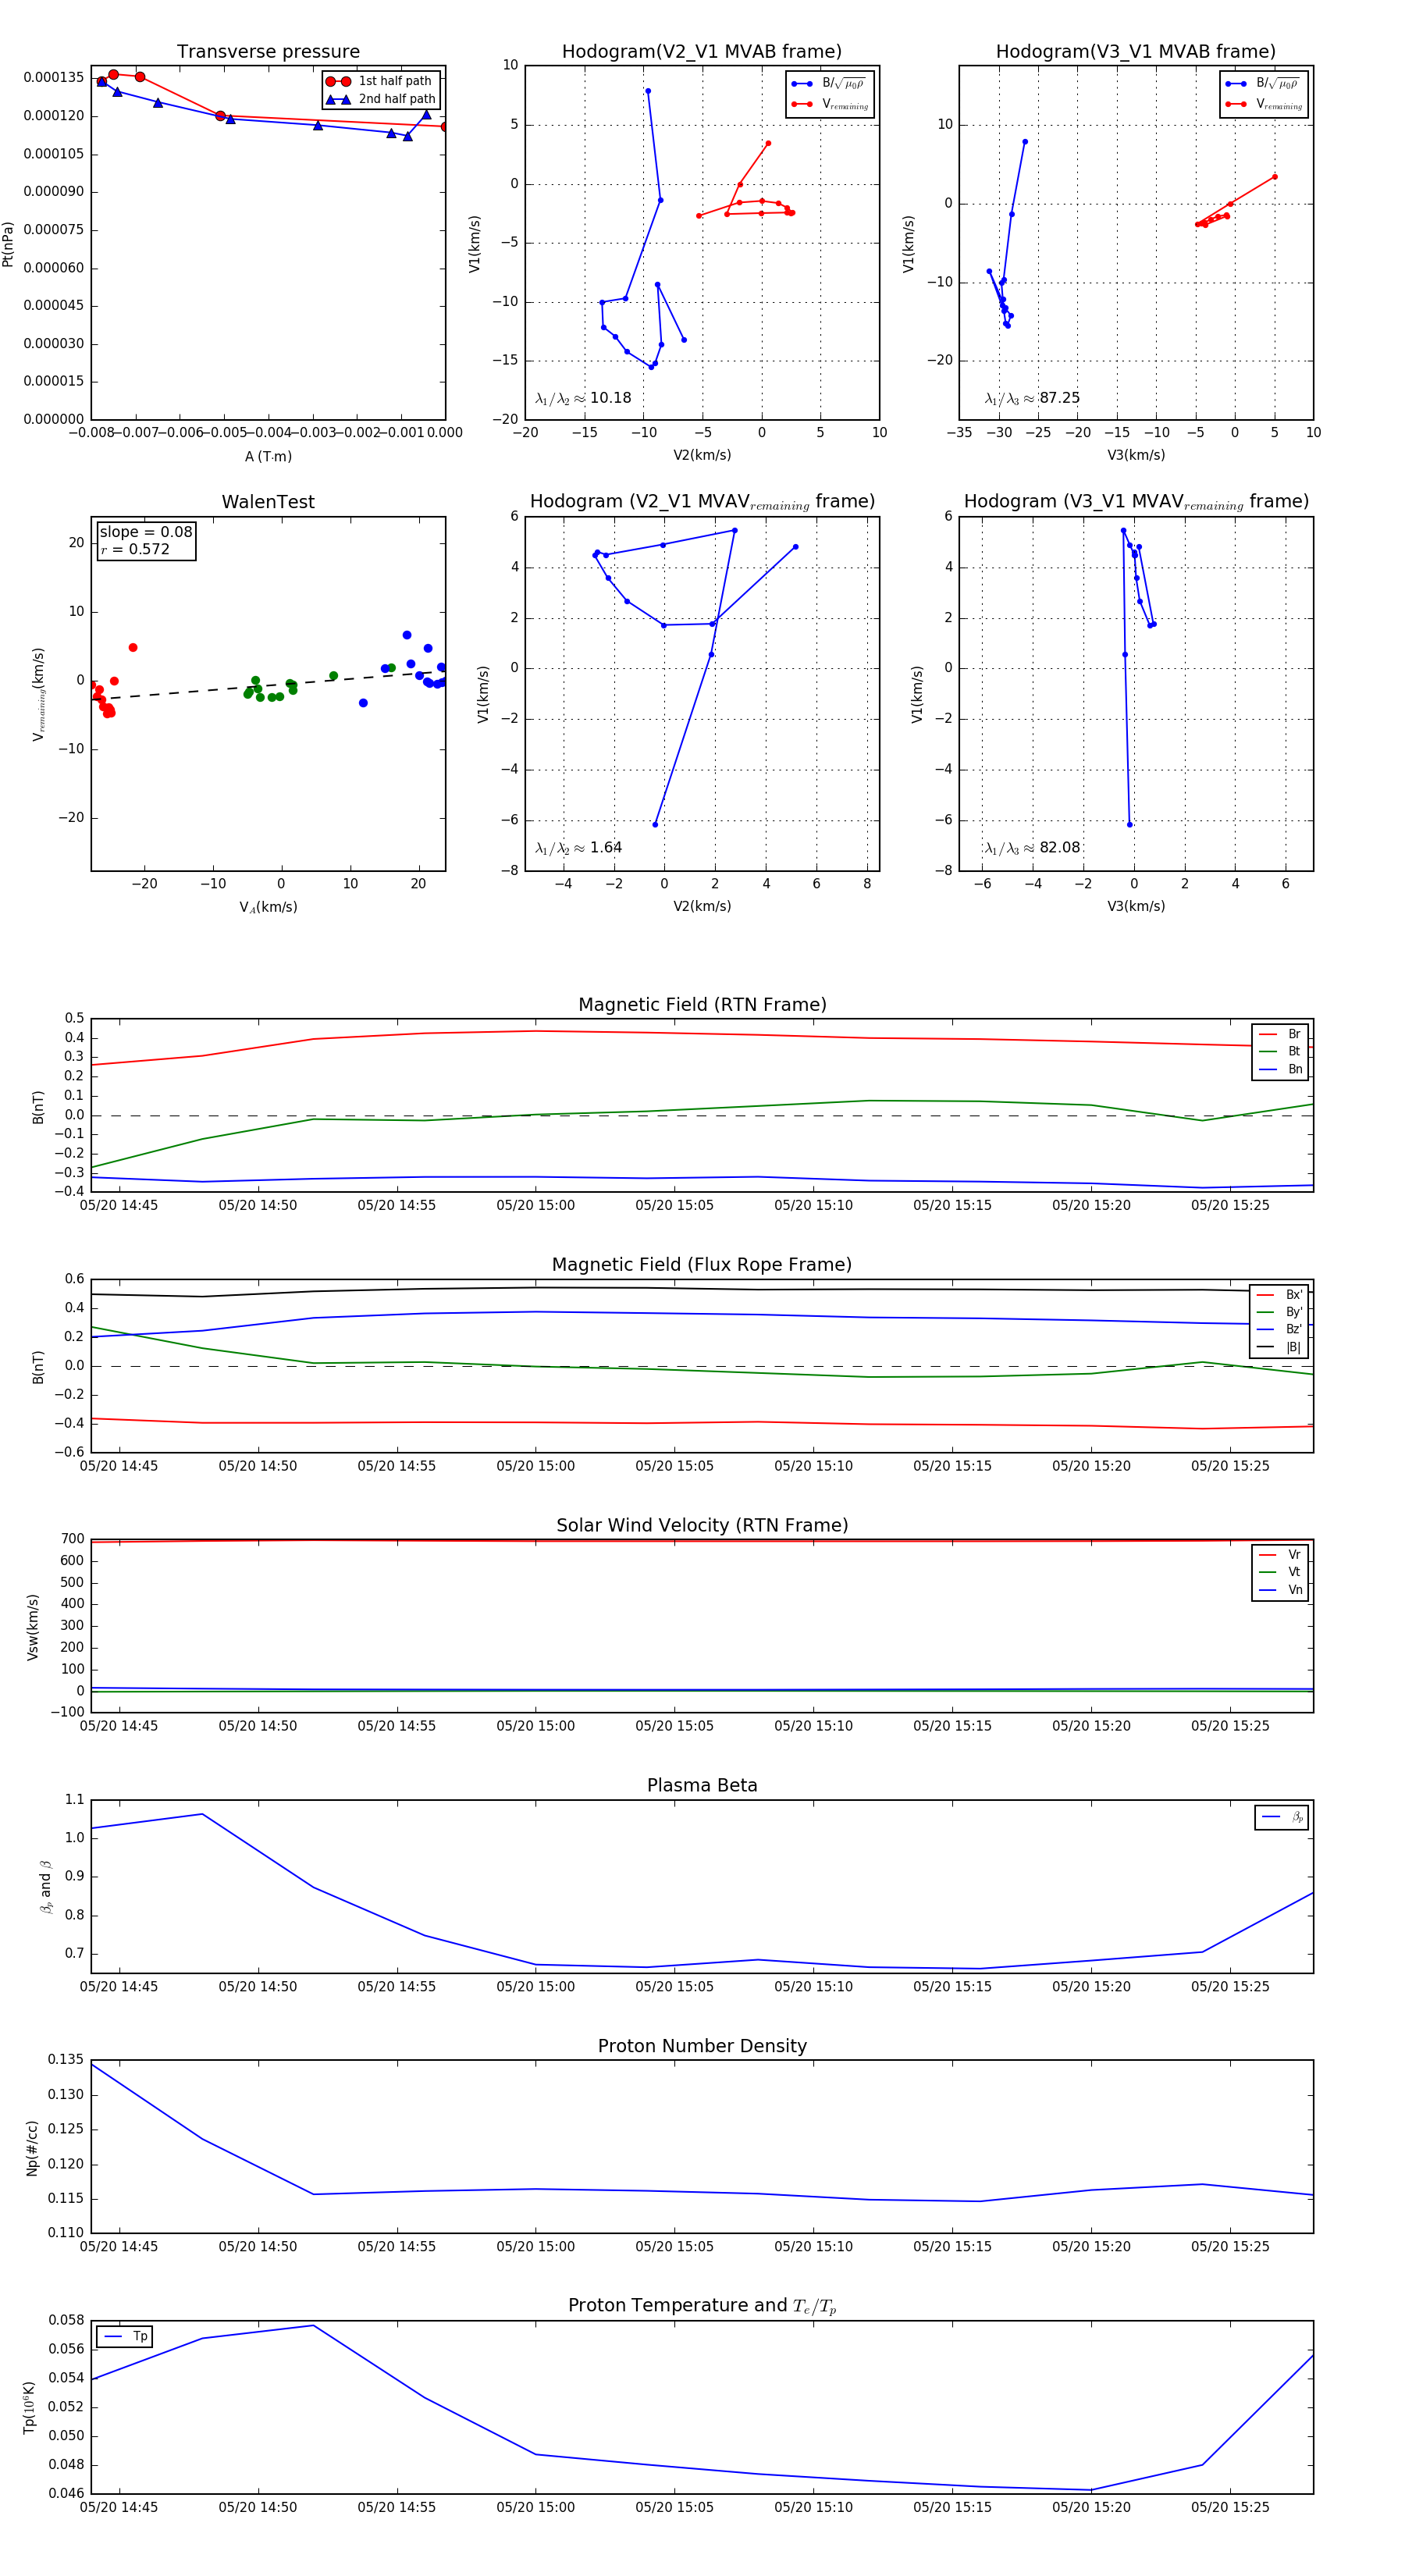Click the red line swatch beside Br
Image resolution: width=1405 pixels, height=2576 pixels.
pyautogui.click(x=1268, y=1034)
